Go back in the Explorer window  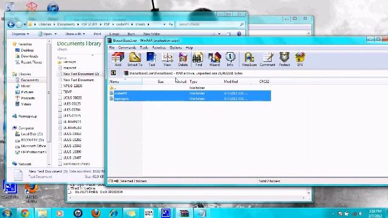click(x=11, y=24)
